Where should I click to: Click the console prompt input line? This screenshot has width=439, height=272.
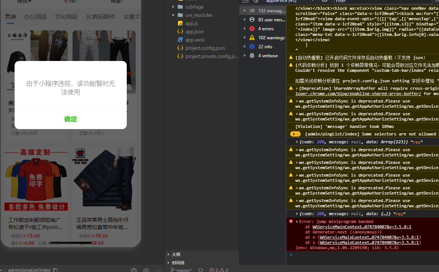coord(364,255)
